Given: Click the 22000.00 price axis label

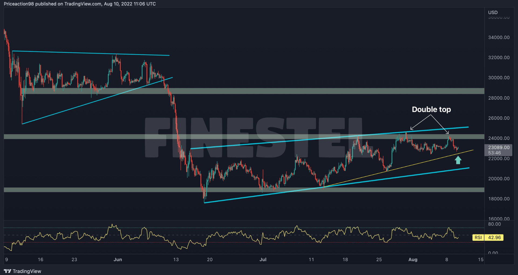Looking at the screenshot, I should [499, 159].
